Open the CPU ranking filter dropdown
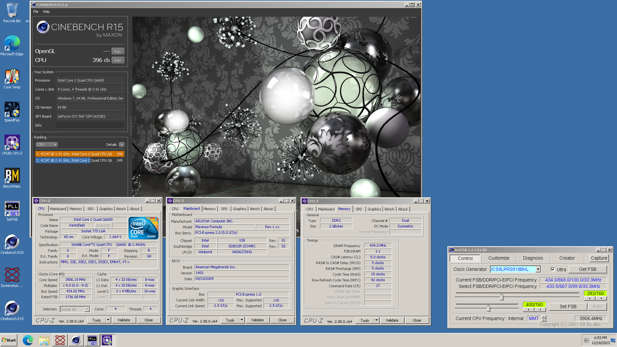This screenshot has height=347, width=617. (47, 145)
